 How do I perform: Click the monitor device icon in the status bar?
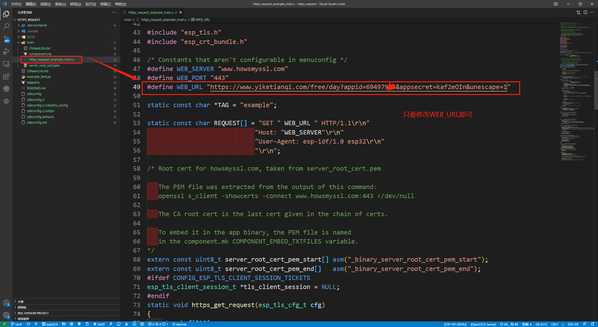(x=119, y=324)
